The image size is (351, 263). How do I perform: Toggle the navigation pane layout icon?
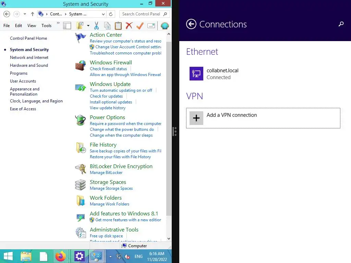tap(67, 26)
